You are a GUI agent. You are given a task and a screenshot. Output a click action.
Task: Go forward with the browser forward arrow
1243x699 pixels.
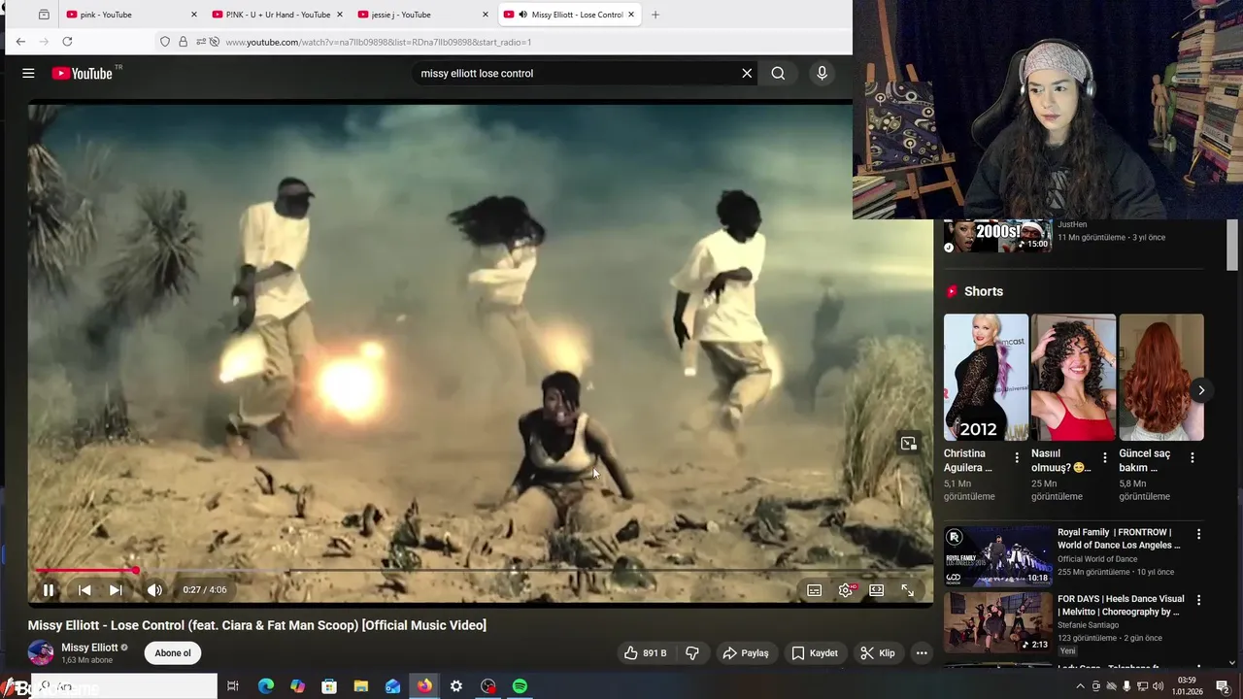click(42, 42)
